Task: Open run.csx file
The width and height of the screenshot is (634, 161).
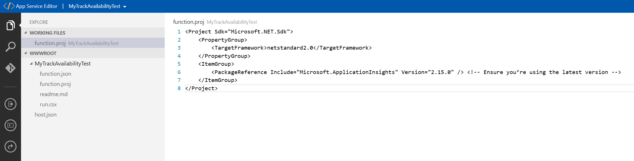Action: [x=48, y=104]
